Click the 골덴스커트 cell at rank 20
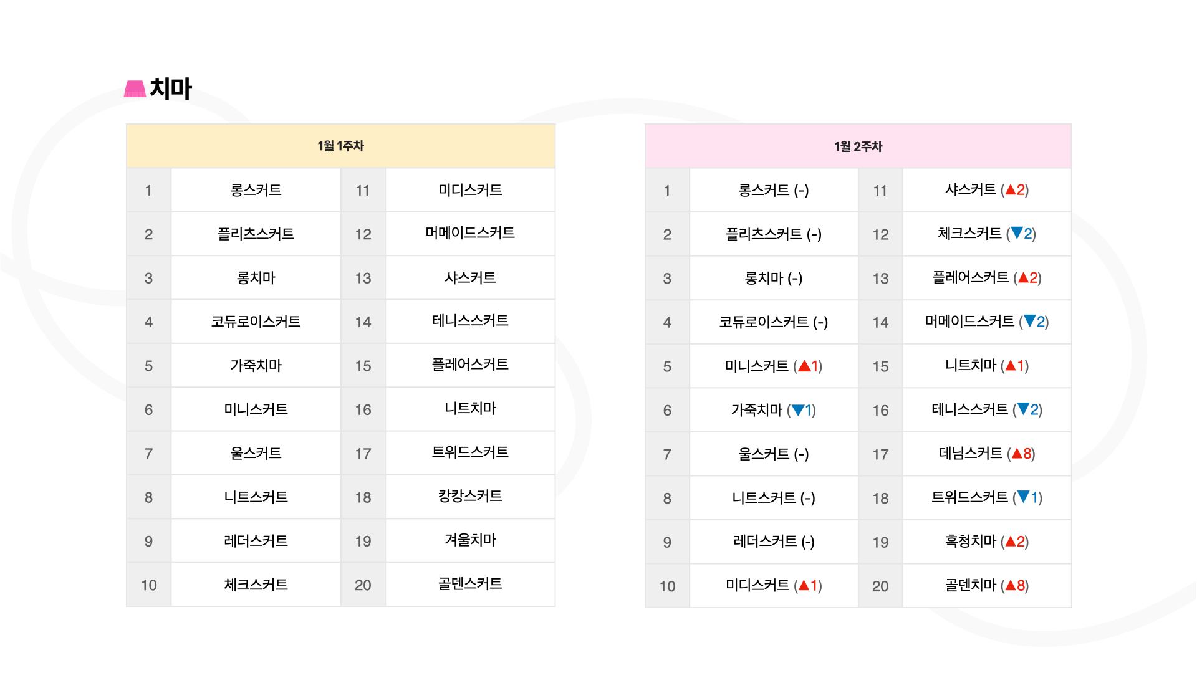 click(470, 584)
